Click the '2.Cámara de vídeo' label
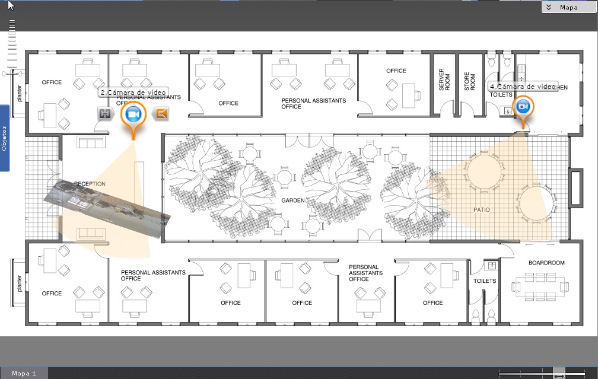Image resolution: width=598 pixels, height=379 pixels. click(x=132, y=93)
